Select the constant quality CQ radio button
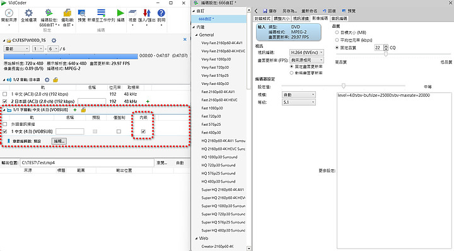 pyautogui.click(x=337, y=48)
